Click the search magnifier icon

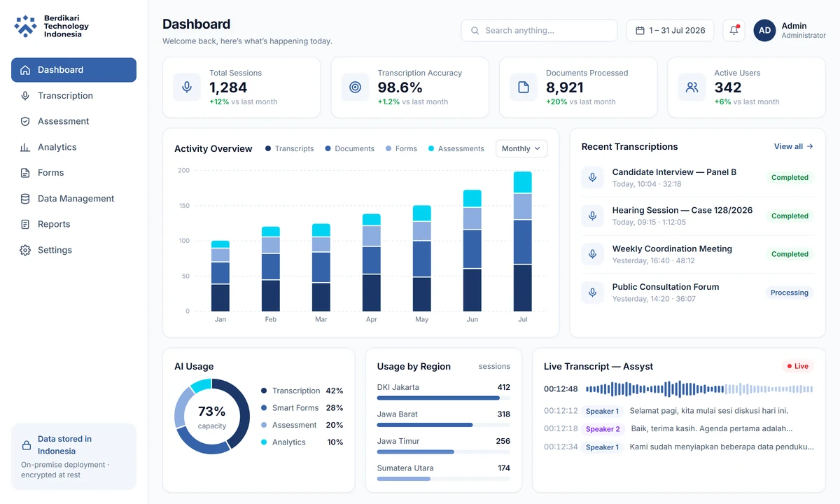pyautogui.click(x=475, y=31)
